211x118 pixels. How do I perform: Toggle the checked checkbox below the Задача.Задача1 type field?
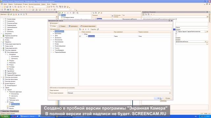tap(176, 33)
